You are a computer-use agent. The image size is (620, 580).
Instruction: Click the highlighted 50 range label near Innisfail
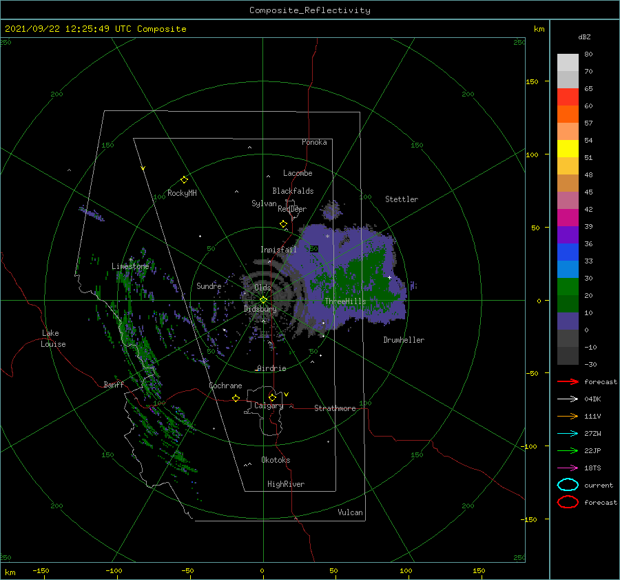[313, 249]
